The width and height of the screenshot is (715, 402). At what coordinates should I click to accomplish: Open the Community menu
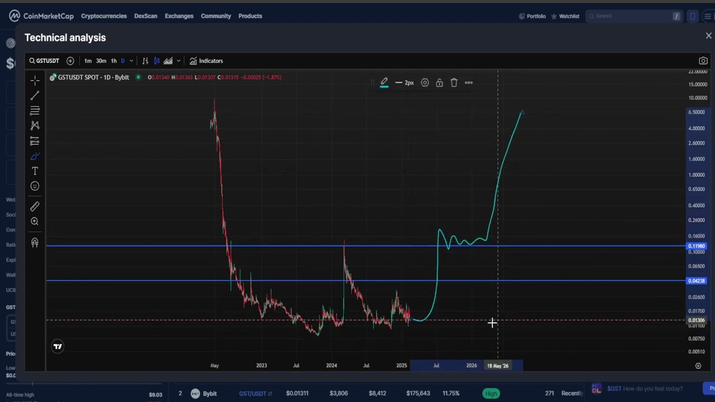click(216, 16)
